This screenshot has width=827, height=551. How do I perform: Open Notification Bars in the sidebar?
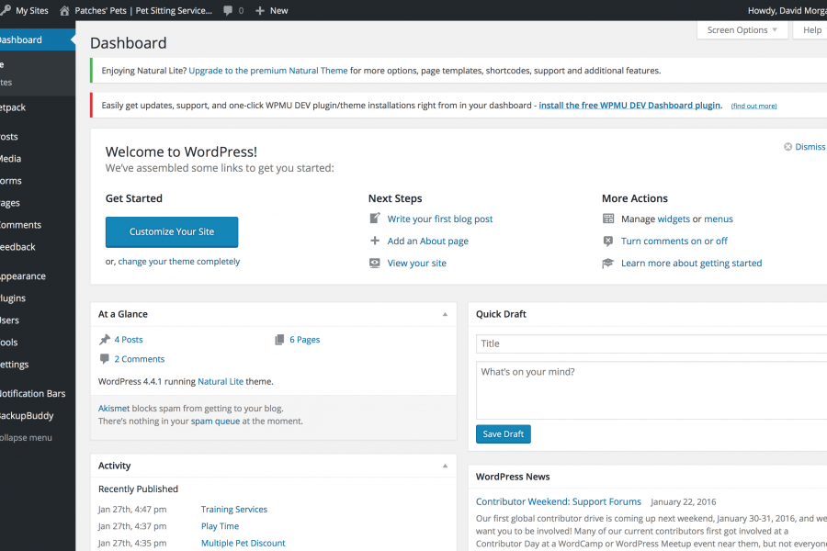(38, 393)
